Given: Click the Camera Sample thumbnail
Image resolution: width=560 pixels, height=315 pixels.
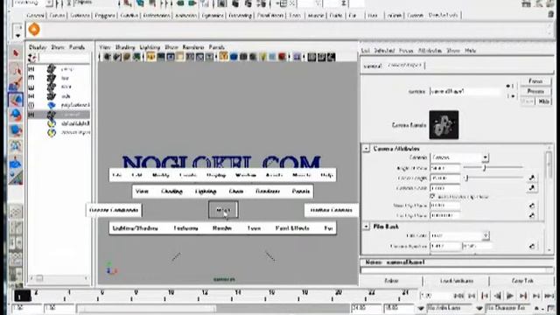Looking at the screenshot, I should [x=444, y=125].
